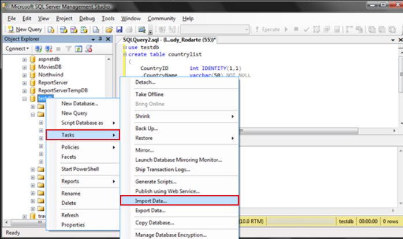Expand the Northwind database node

pos(24,75)
